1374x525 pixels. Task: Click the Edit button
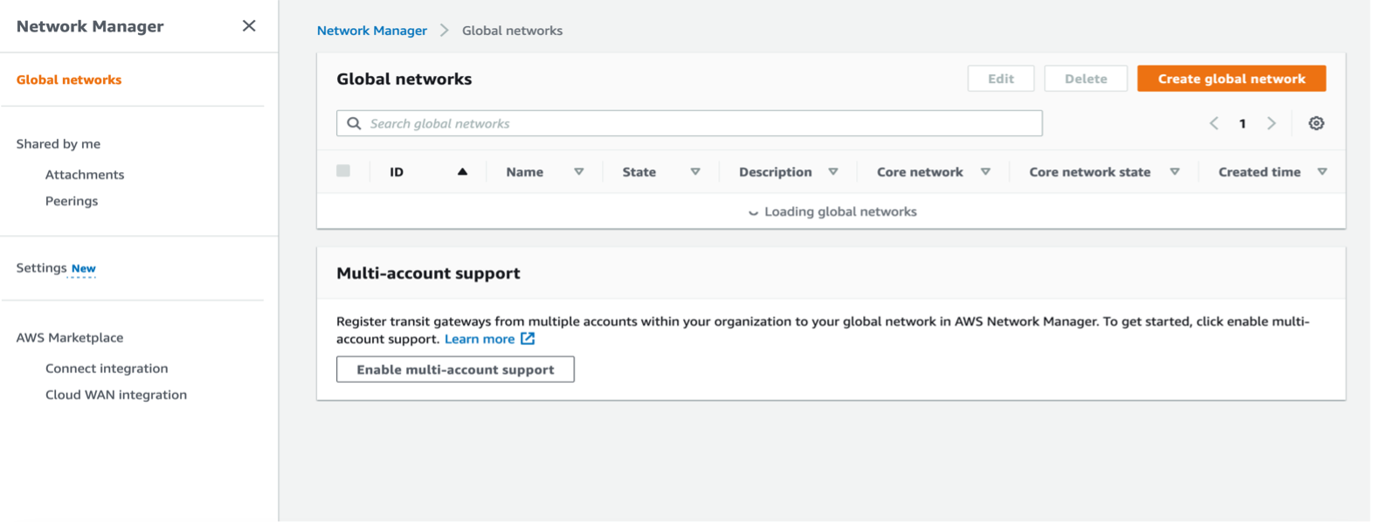coord(1001,79)
